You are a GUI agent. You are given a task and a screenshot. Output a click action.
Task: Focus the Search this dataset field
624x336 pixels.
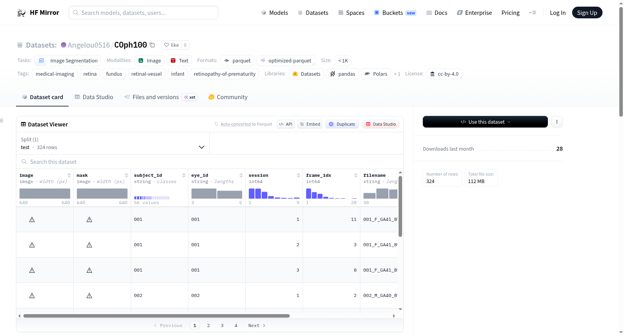coord(210,162)
